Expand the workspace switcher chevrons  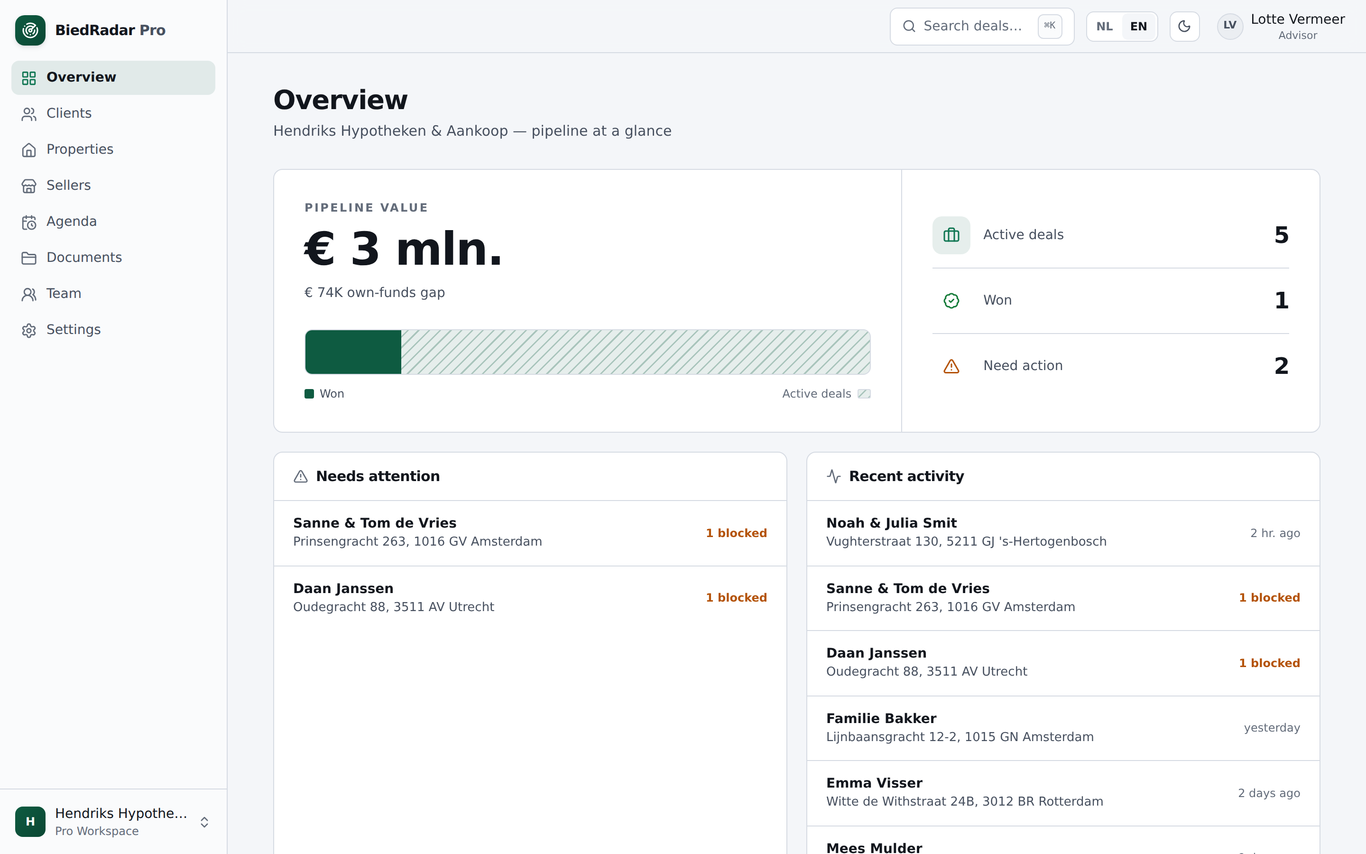coord(204,822)
